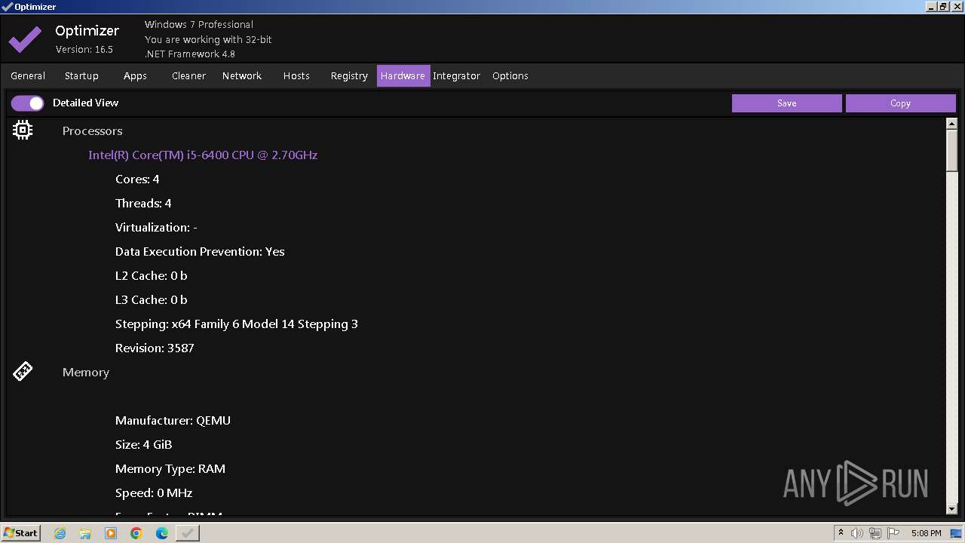965x543 pixels.
Task: Switch to the Startup tab
Action: pos(81,76)
